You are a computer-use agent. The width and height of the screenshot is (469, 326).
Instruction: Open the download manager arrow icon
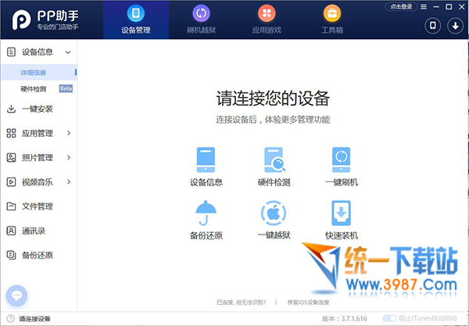454,26
